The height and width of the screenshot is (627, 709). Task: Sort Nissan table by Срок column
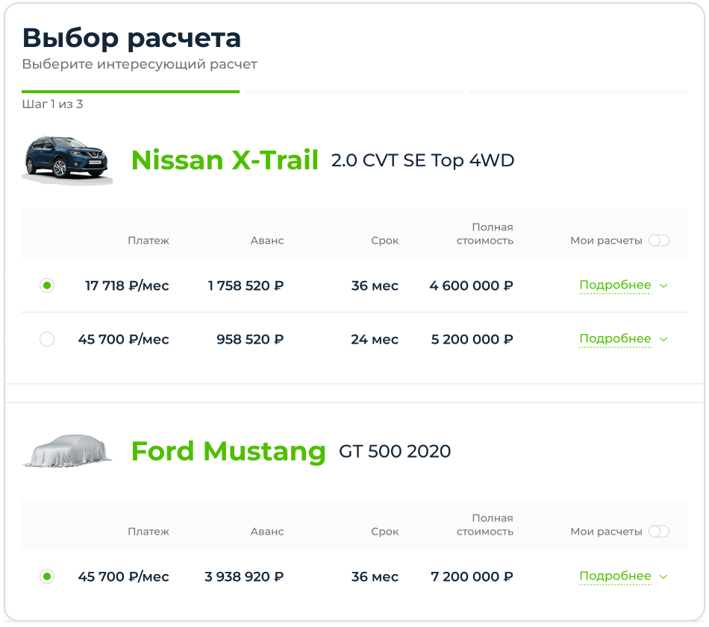384,241
